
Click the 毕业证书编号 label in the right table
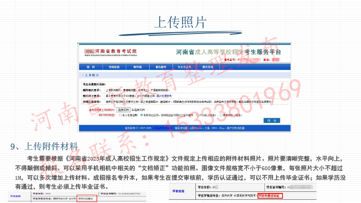click(276, 187)
